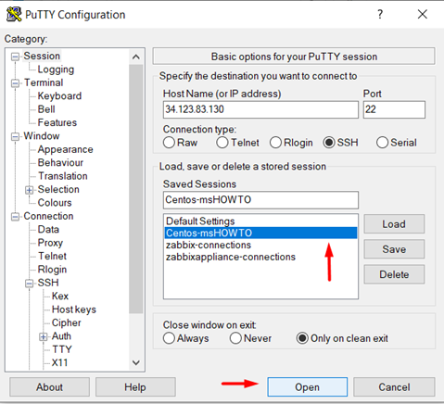444x404 pixels.
Task: Click the category scrollbar down arrow
Action: click(136, 362)
